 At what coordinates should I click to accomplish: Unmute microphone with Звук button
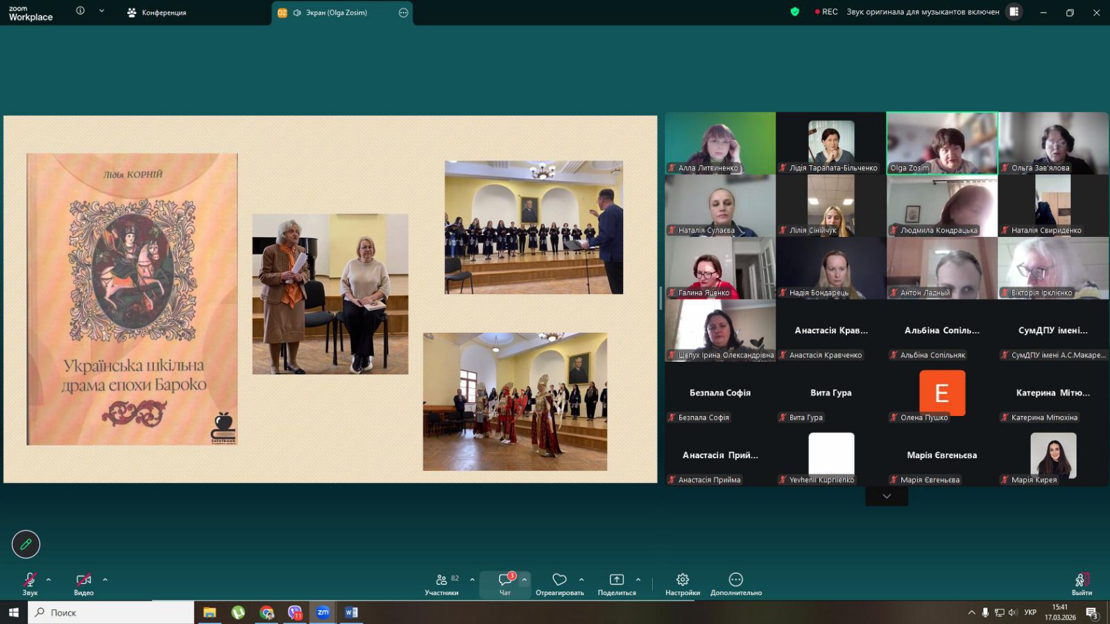(30, 584)
